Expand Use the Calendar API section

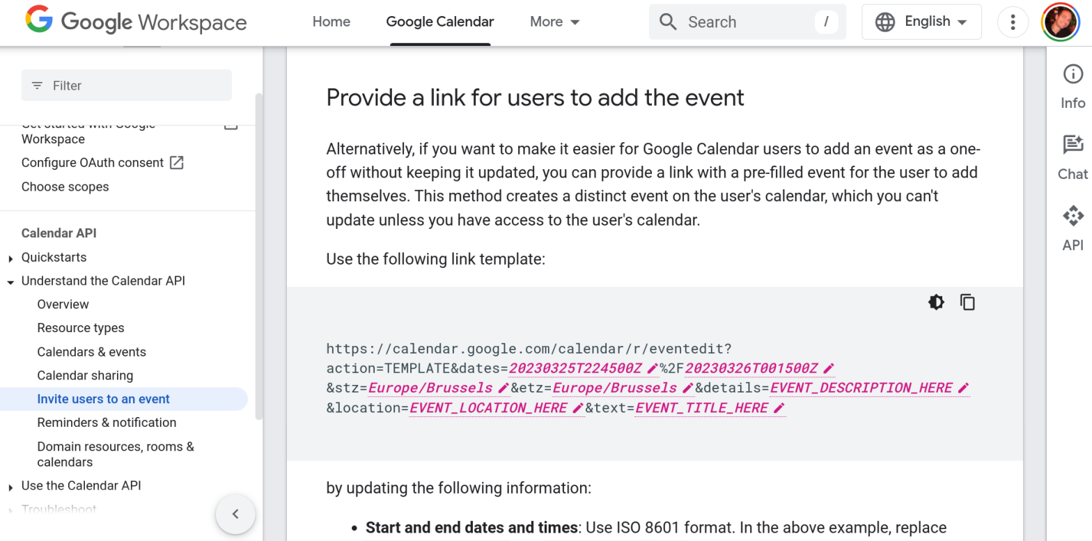pyautogui.click(x=10, y=487)
